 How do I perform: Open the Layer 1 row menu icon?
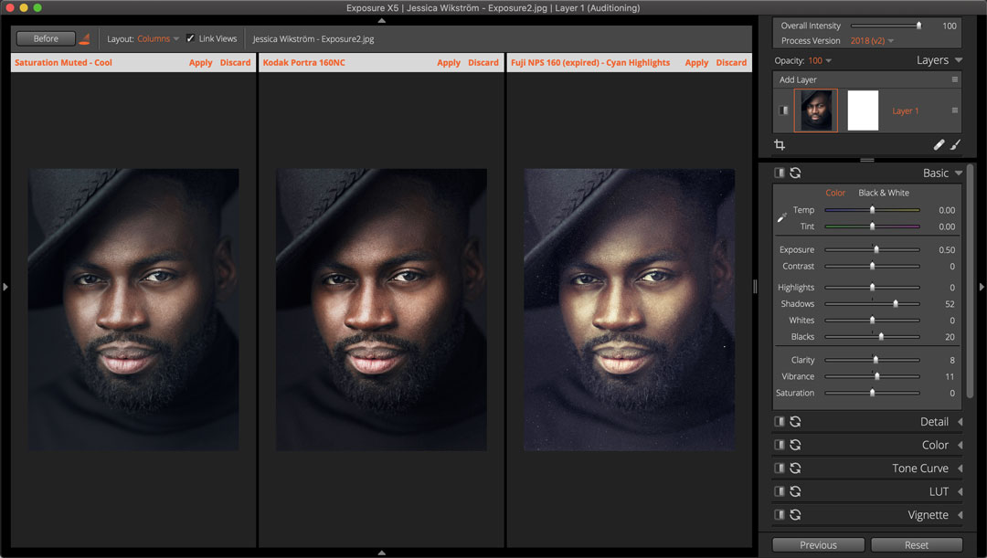coord(955,111)
